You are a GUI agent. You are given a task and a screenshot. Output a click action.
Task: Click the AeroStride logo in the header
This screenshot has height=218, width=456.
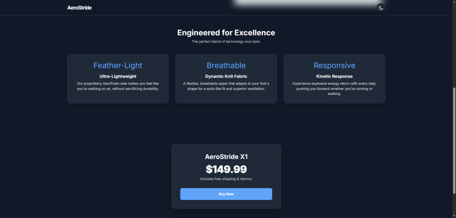[x=79, y=8]
